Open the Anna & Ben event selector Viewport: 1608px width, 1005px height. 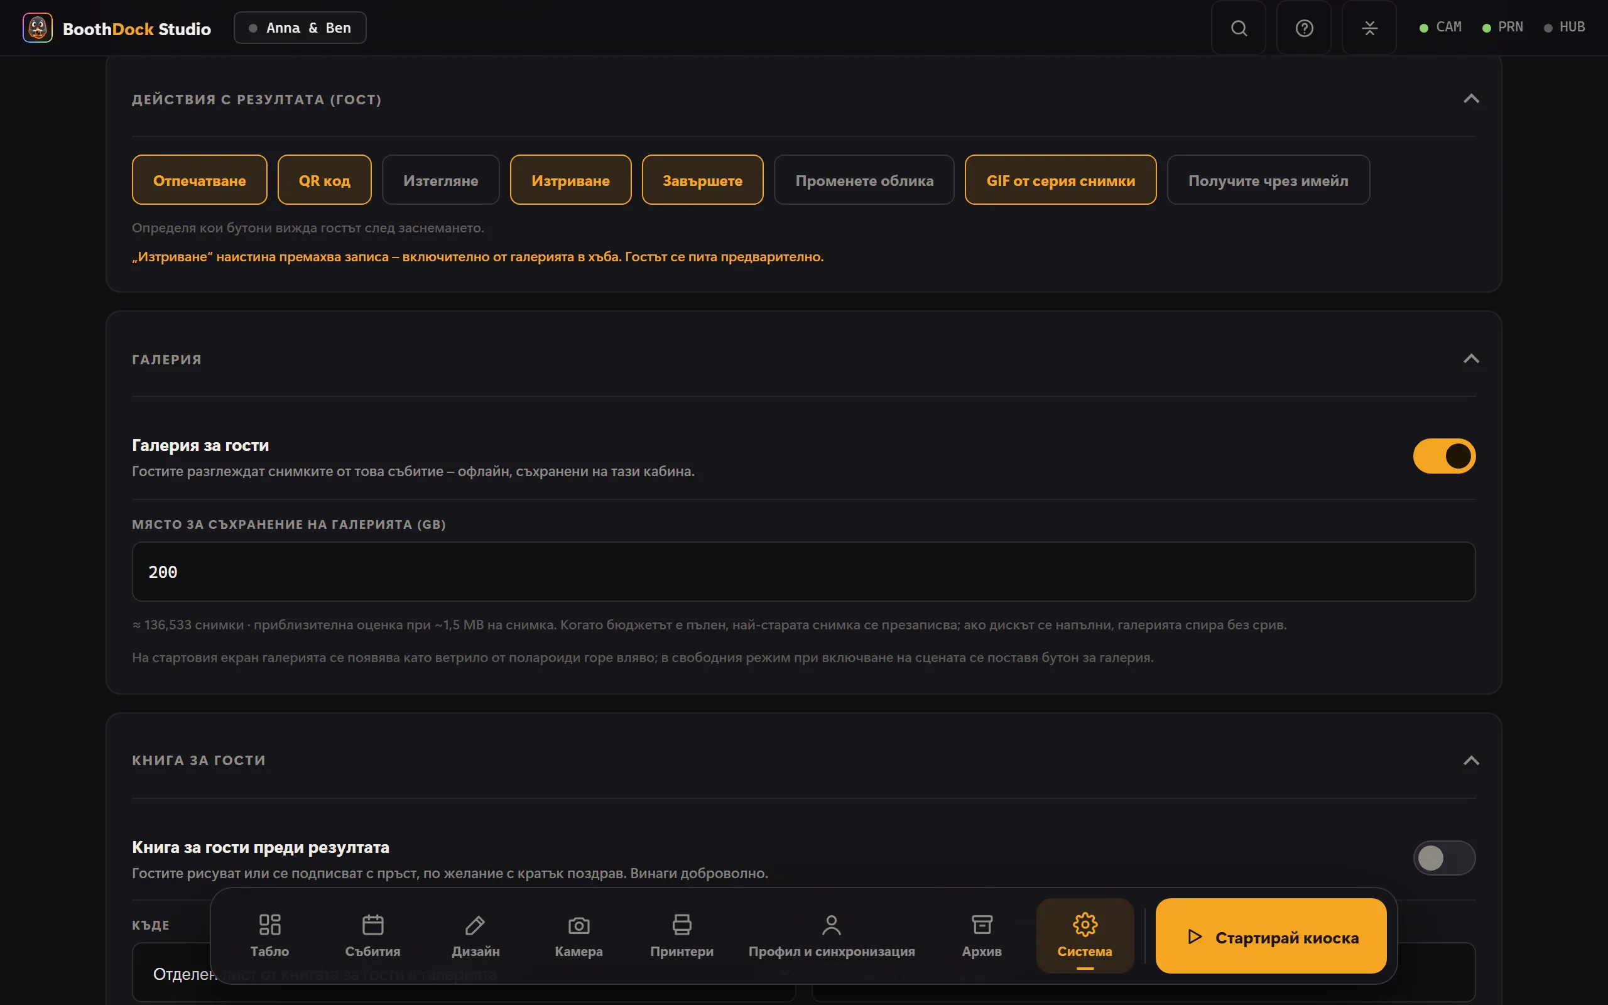(x=300, y=28)
